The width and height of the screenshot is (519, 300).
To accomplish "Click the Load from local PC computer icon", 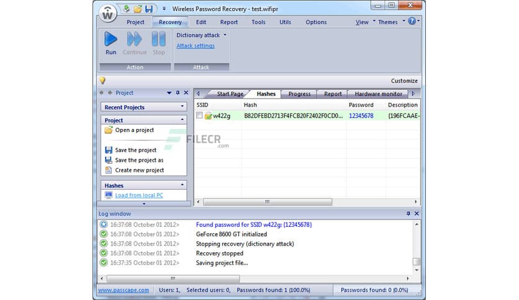I will pyautogui.click(x=109, y=195).
